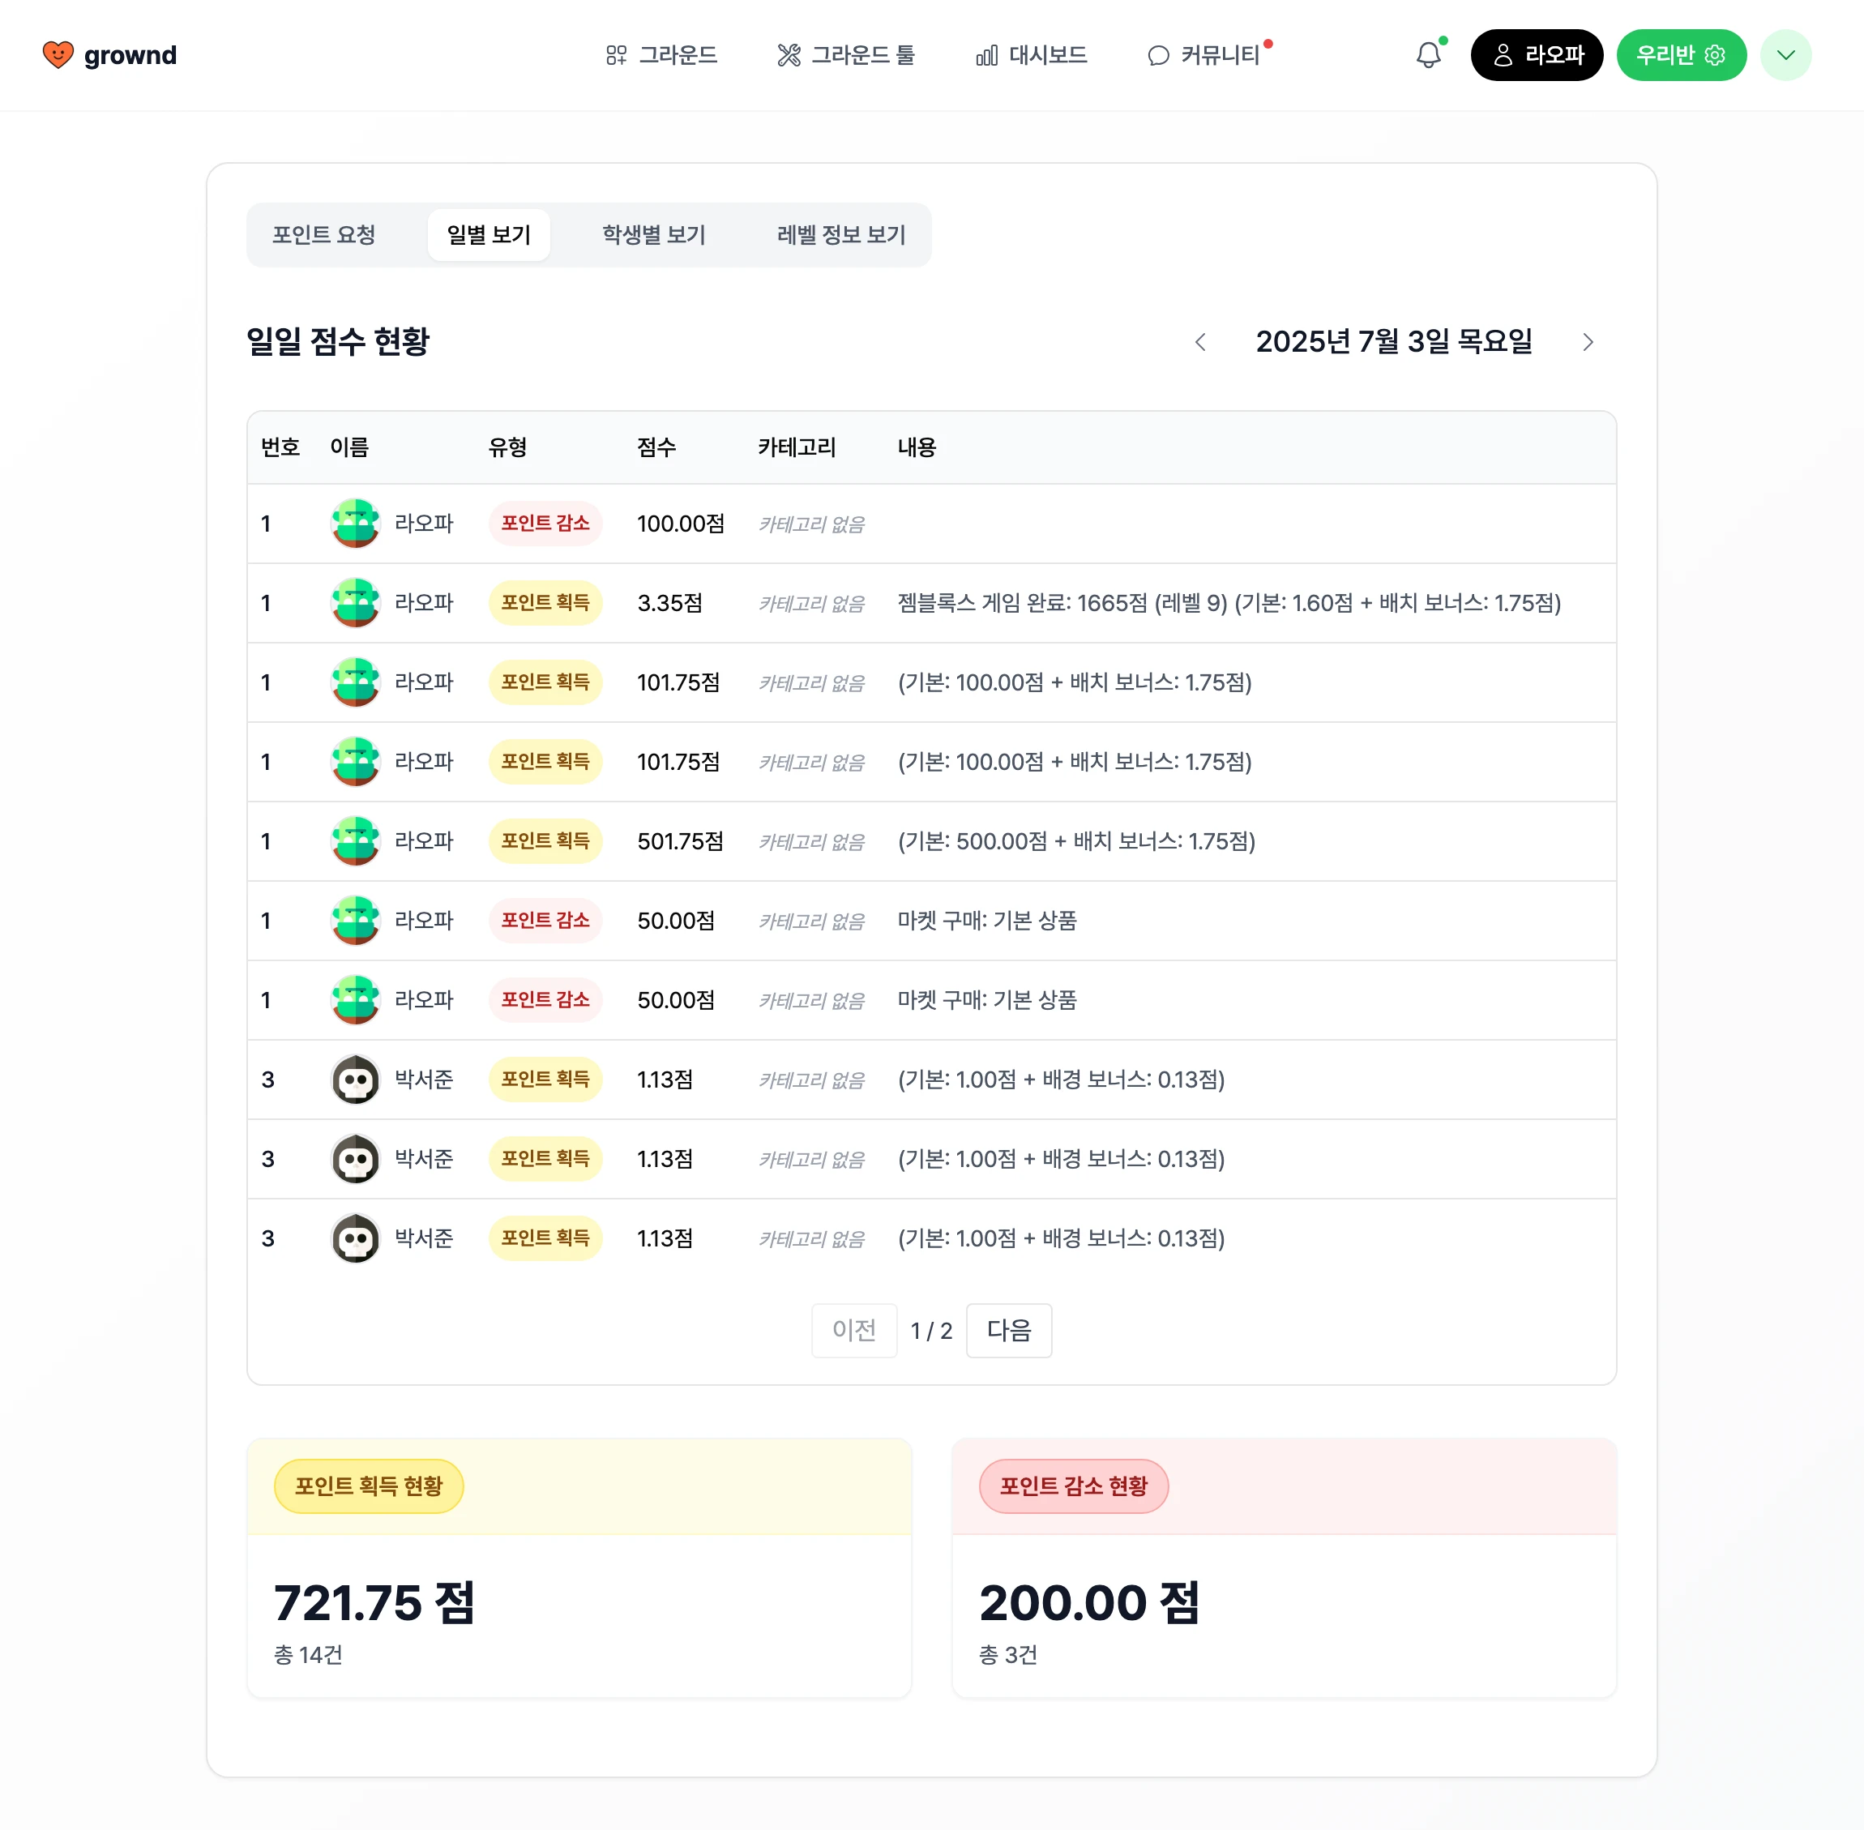Click the 라오파 profile button

point(1537,55)
